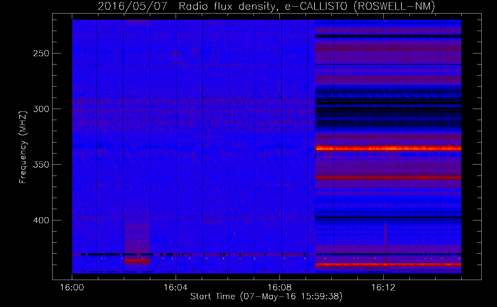Click the bright orange emission band near 335 MHz

[388, 149]
